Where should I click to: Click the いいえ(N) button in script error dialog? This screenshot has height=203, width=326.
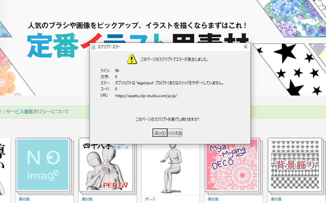click(x=175, y=133)
